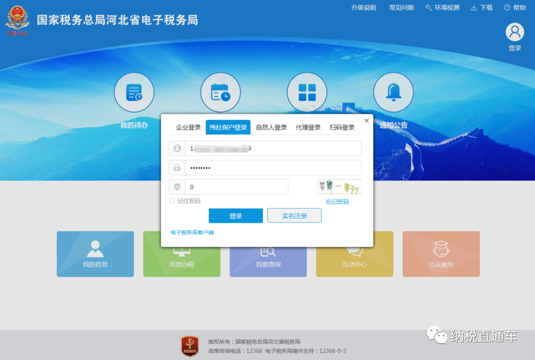Screen dimensions: 535x360
Task: Open the 我的待办 to-do list icon
Action: 134,92
